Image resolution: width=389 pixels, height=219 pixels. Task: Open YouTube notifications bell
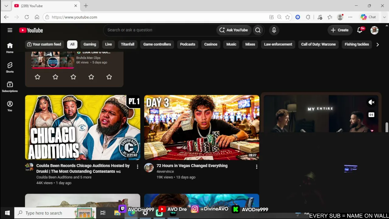click(360, 30)
